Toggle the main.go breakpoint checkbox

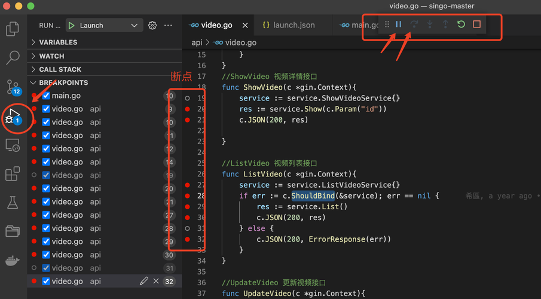point(46,96)
